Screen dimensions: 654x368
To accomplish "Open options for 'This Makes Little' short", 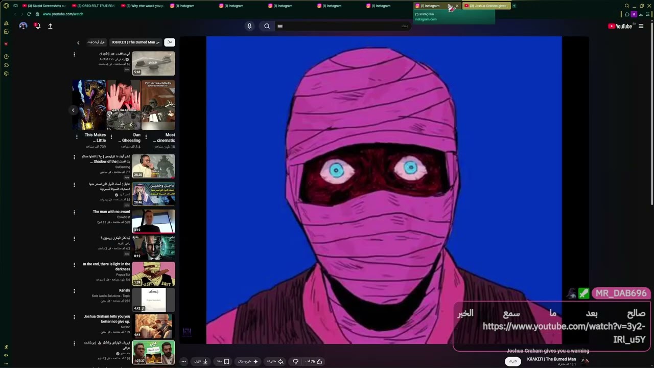I will 77,136.
